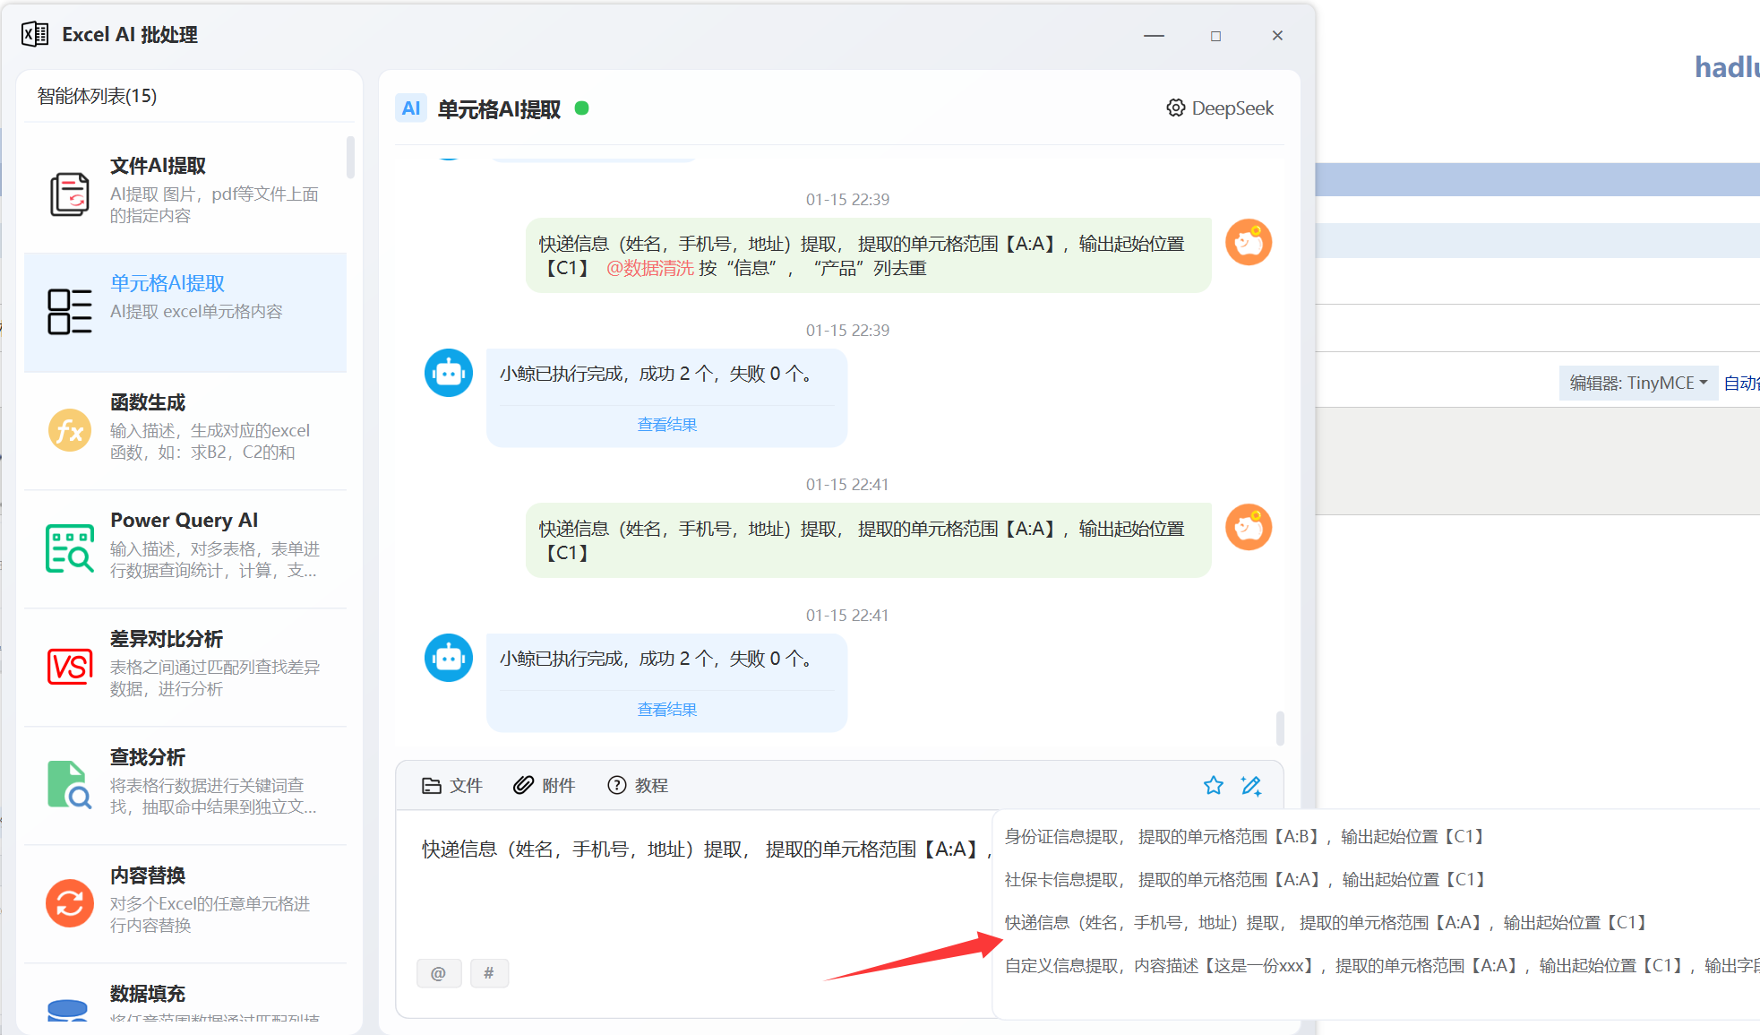This screenshot has width=1760, height=1035.
Task: Open the 编辑器 TinyMCE dropdown
Action: coord(1638,384)
